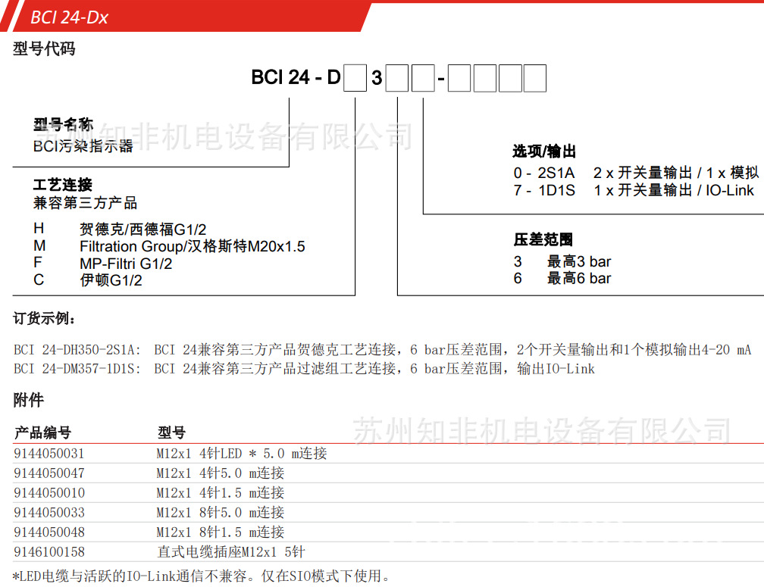Select product number 9144050031
Image resolution: width=764 pixels, height=587 pixels.
pyautogui.click(x=49, y=454)
